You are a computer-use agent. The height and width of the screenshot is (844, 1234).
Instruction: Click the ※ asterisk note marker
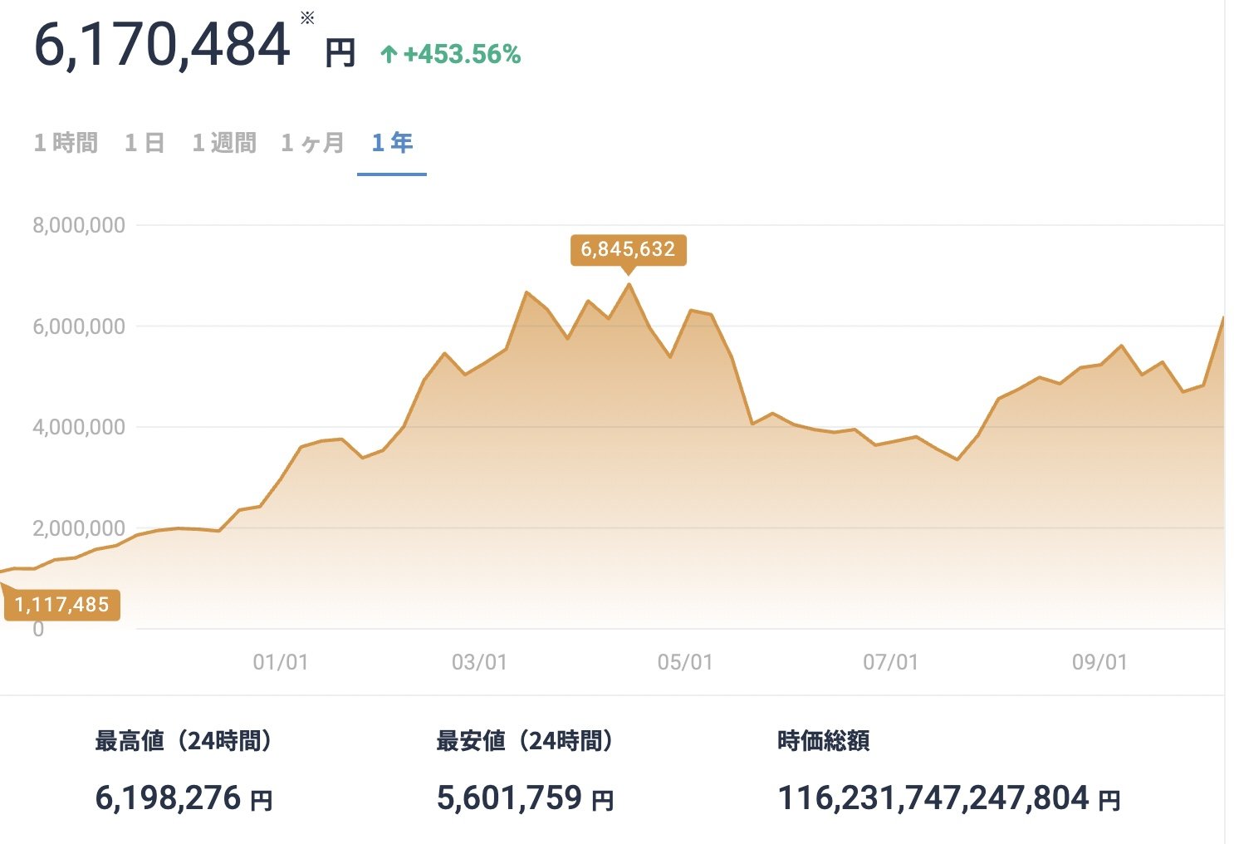pyautogui.click(x=307, y=17)
